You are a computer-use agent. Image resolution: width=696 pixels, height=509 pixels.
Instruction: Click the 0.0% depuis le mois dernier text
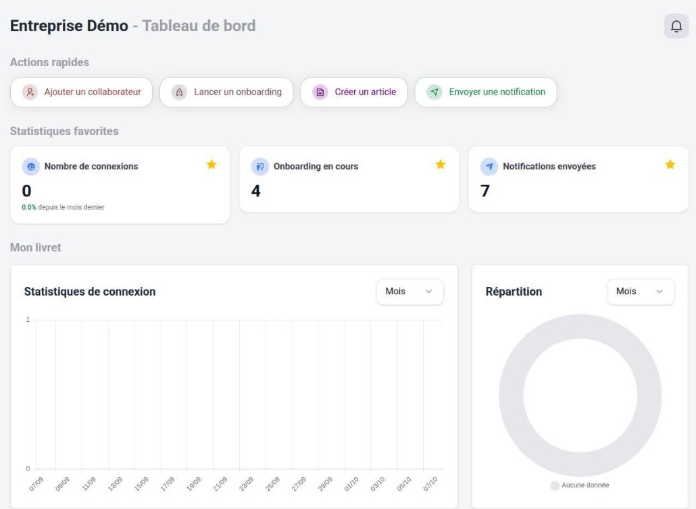point(63,207)
